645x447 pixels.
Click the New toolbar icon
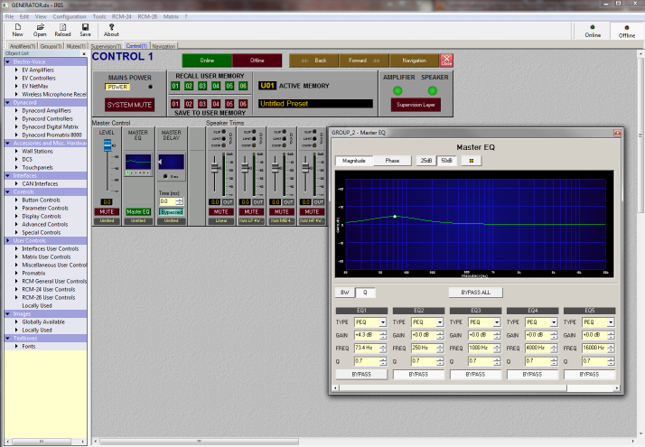pyautogui.click(x=18, y=27)
